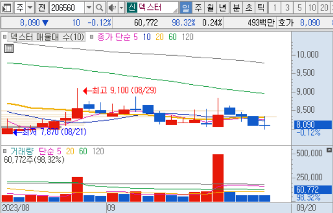This screenshot has width=333, height=213.
Task: Click the 60,772주(98.32%) volume readout
Action: click(34, 159)
